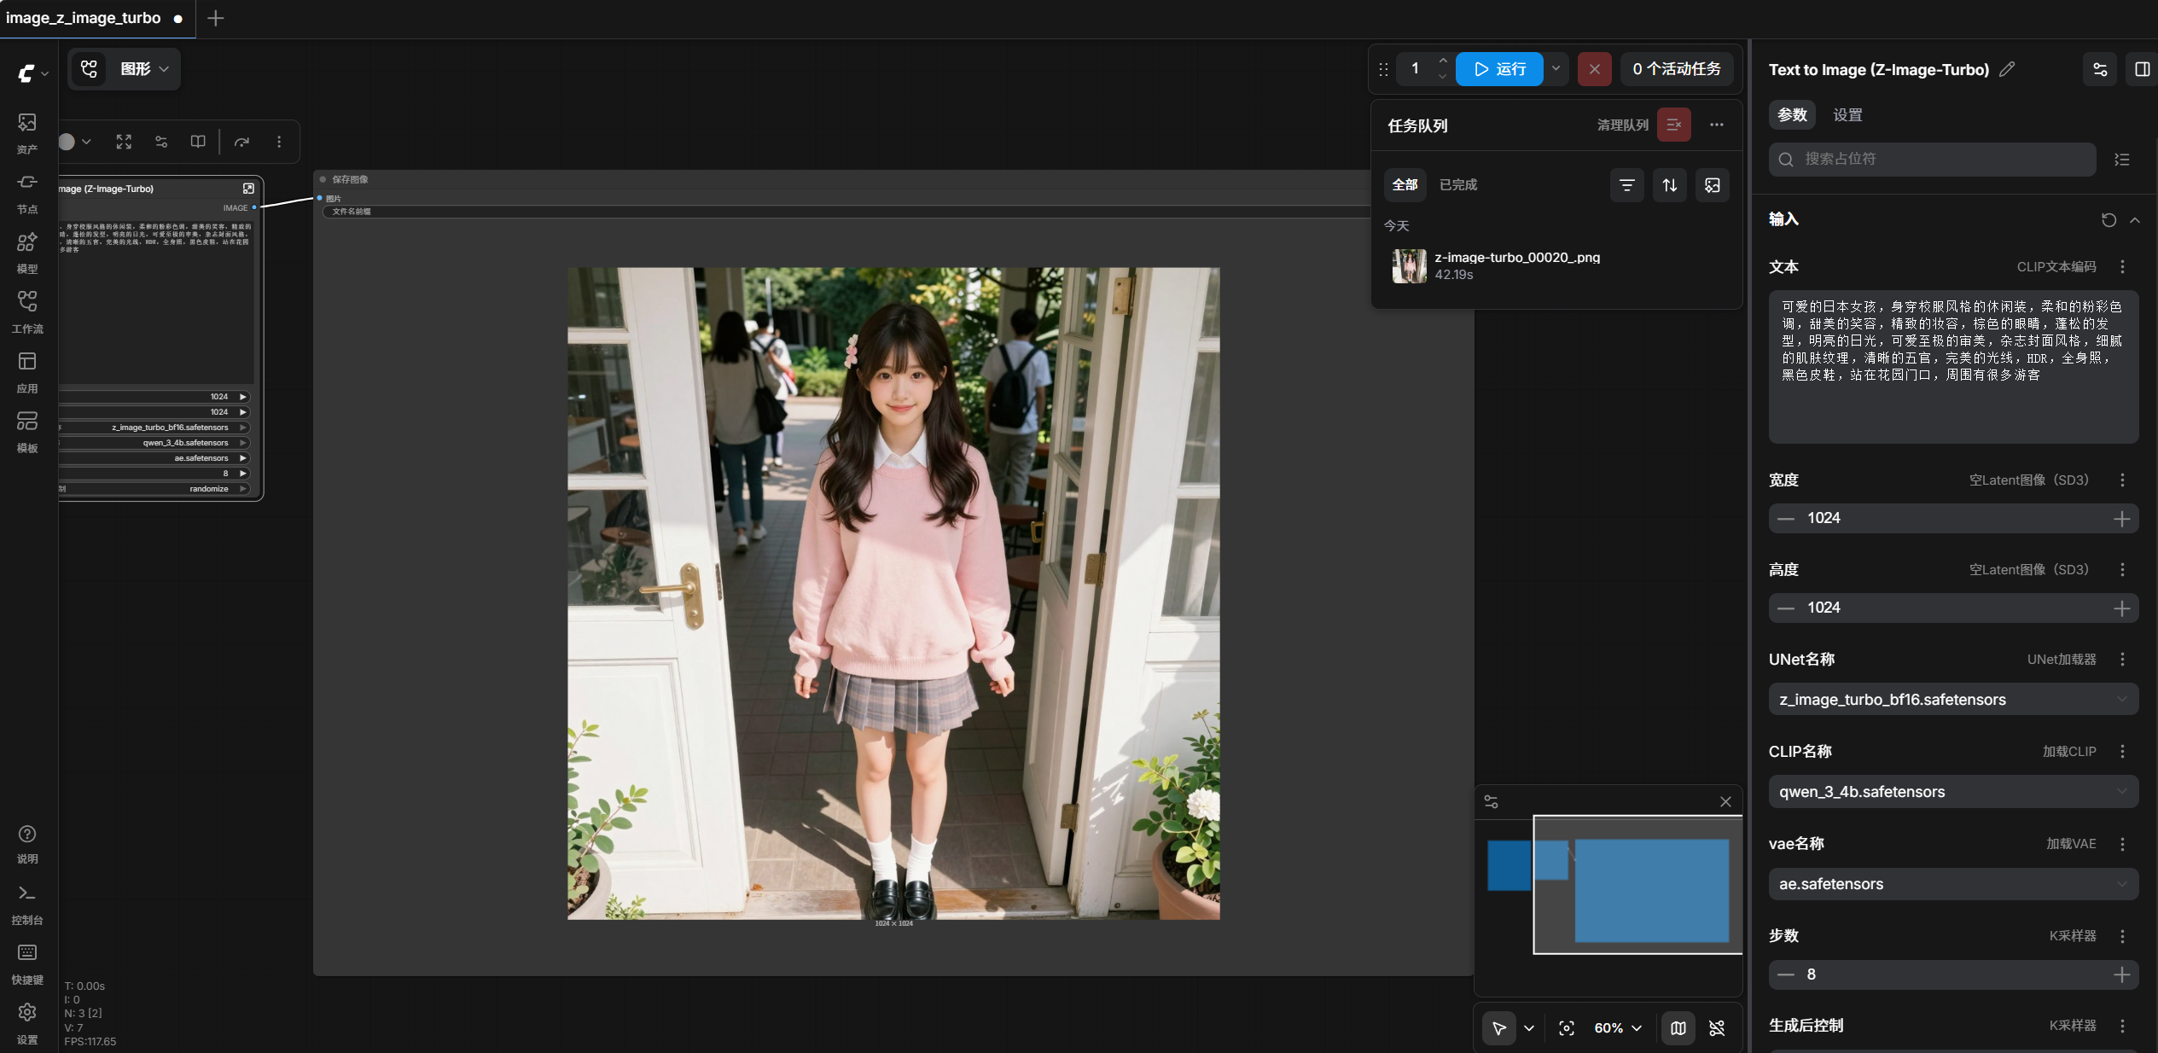Click the 0 个活动任务 button
2158x1053 pixels.
pos(1676,69)
